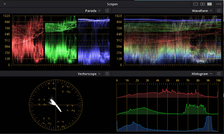The image size is (224, 134).
Task: Click the M target box on vectorscope
Action: pos(65,89)
